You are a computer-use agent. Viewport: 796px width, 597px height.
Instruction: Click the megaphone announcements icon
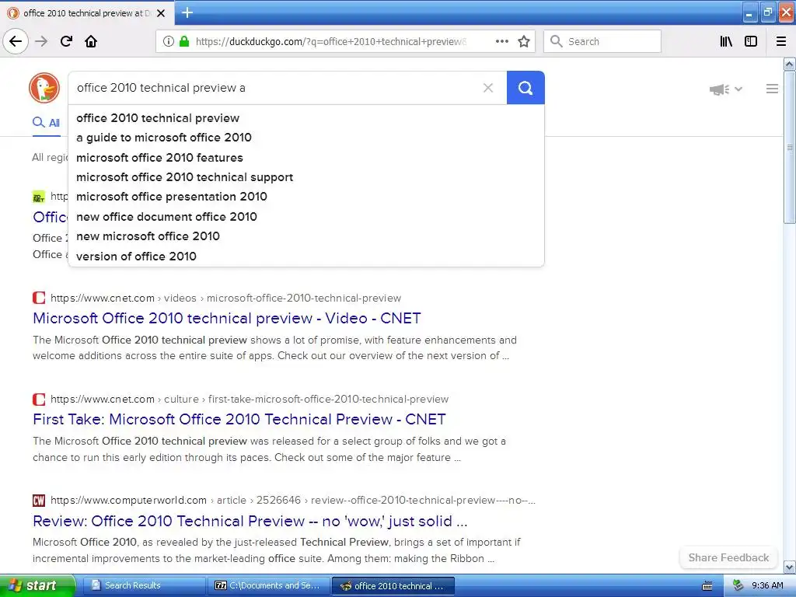point(719,89)
